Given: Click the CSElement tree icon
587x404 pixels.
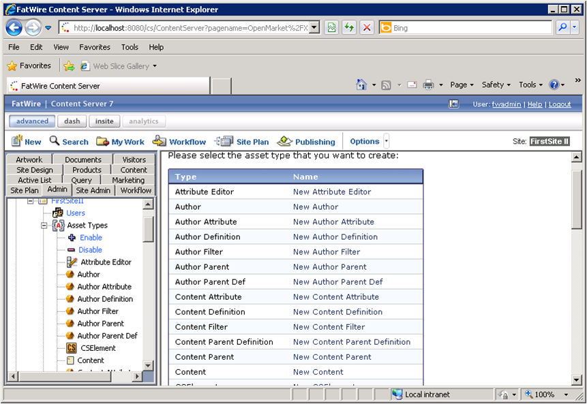Looking at the screenshot, I should (72, 348).
